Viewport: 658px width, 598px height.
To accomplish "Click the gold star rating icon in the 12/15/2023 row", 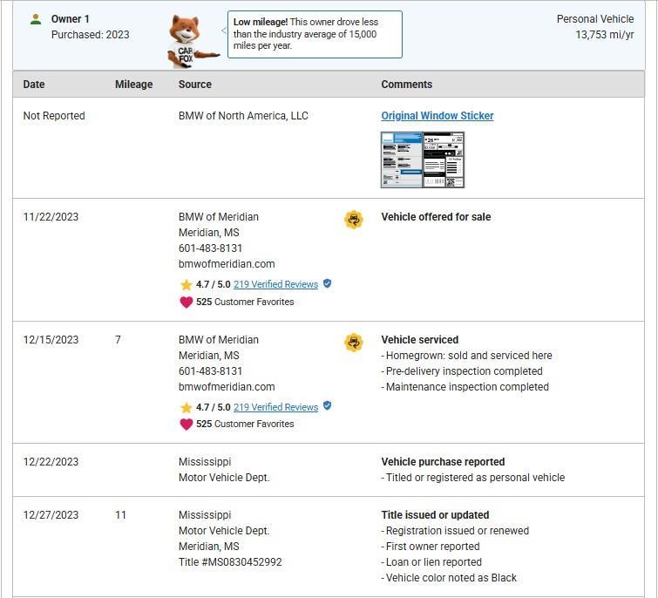I will tap(186, 407).
